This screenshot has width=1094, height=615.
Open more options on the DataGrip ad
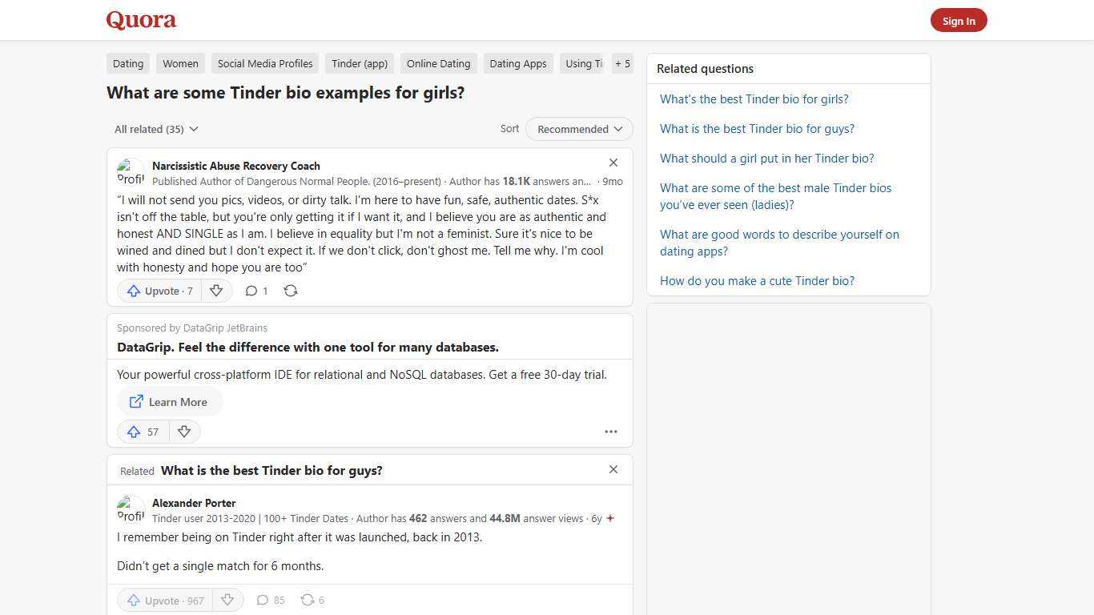611,432
